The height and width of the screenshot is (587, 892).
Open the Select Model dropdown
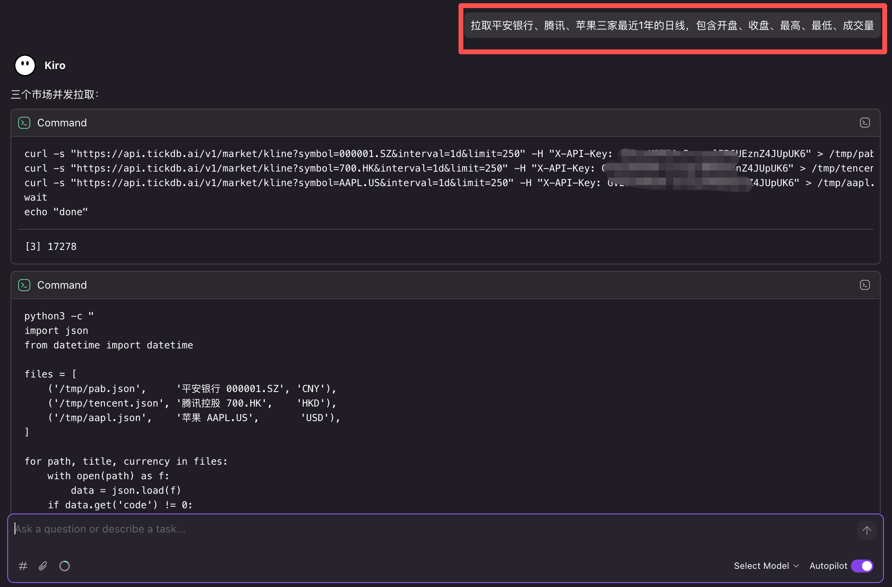pyautogui.click(x=762, y=566)
